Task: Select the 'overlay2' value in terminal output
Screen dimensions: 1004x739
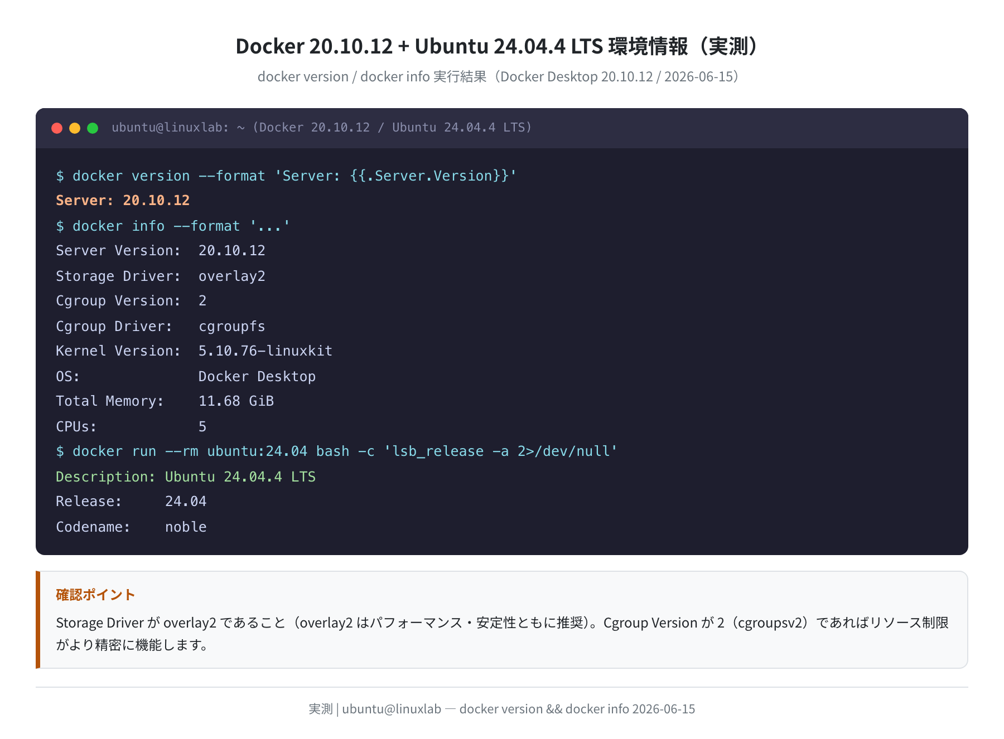Action: [232, 276]
